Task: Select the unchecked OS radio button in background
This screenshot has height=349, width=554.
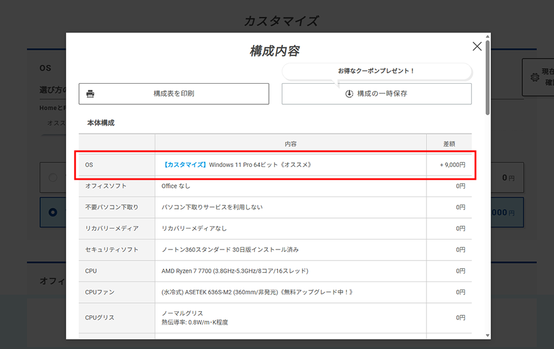Action: [53, 177]
